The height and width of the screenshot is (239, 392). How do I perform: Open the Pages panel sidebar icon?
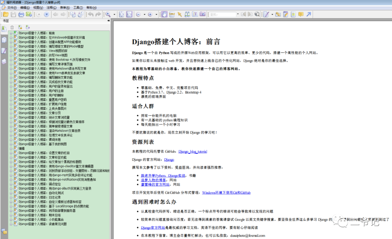4,40
